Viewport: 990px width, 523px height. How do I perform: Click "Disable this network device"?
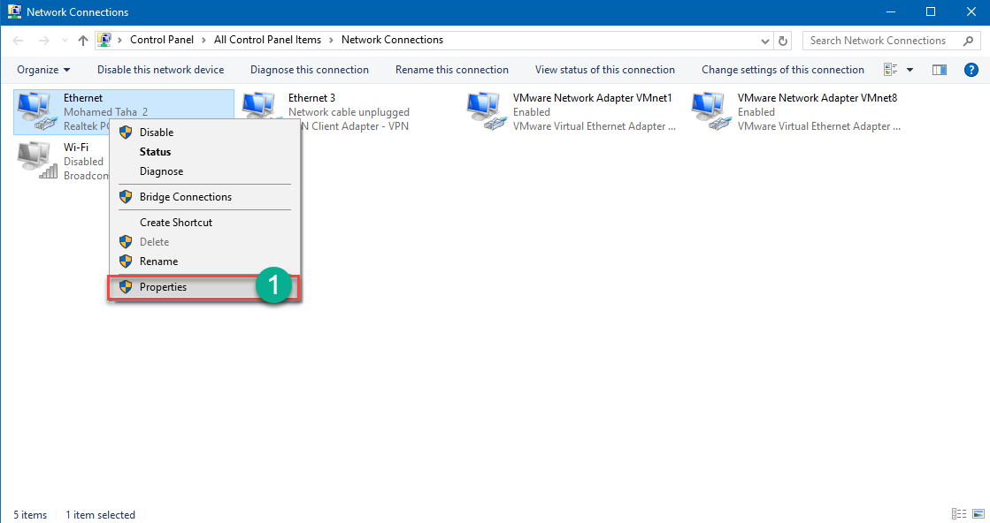[160, 69]
